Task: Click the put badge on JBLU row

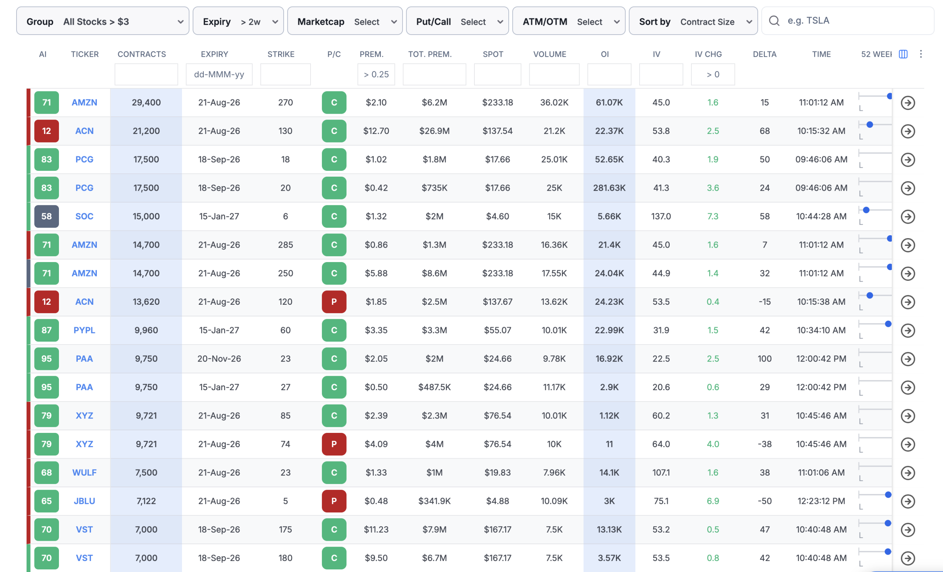Action: pos(334,501)
